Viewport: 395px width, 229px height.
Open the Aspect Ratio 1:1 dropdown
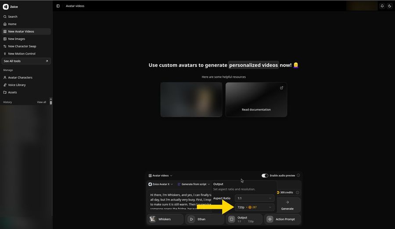pos(255,198)
